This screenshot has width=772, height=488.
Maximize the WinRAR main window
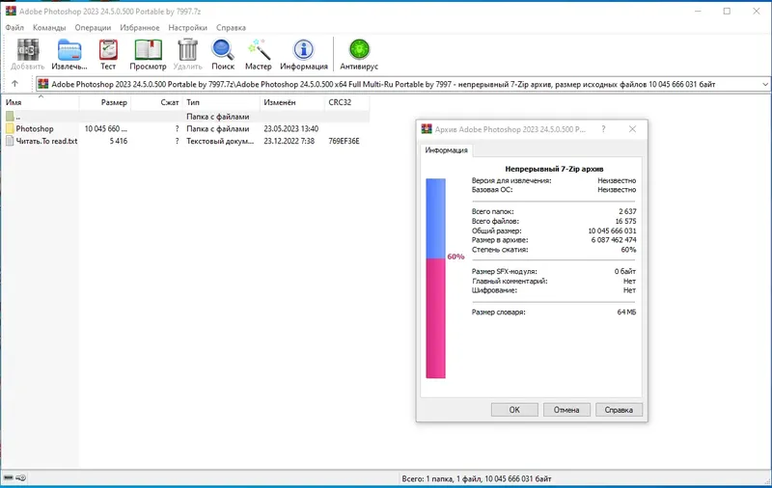[727, 11]
